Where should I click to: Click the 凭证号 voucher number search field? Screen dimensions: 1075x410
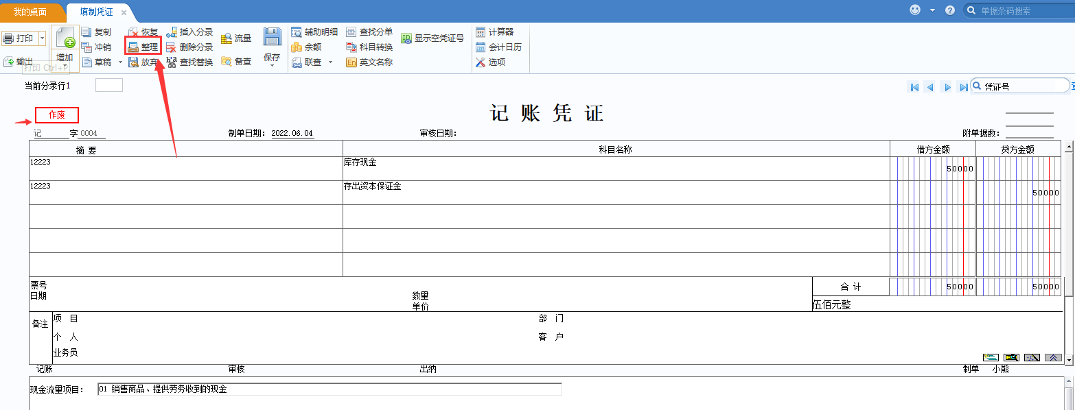1023,86
